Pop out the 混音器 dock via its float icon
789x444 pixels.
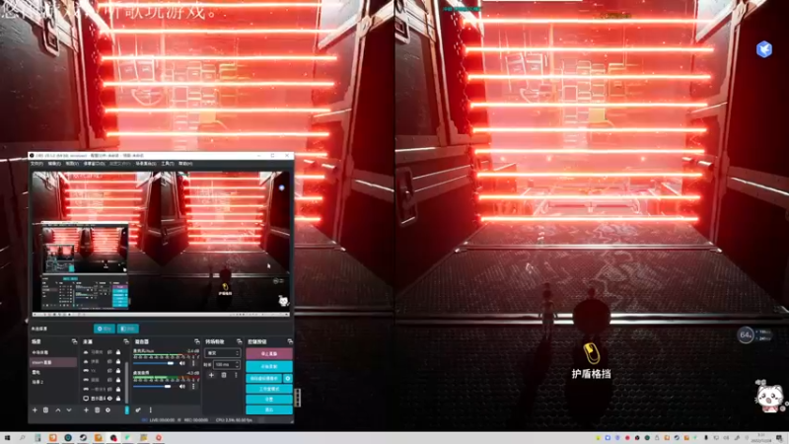pos(196,341)
